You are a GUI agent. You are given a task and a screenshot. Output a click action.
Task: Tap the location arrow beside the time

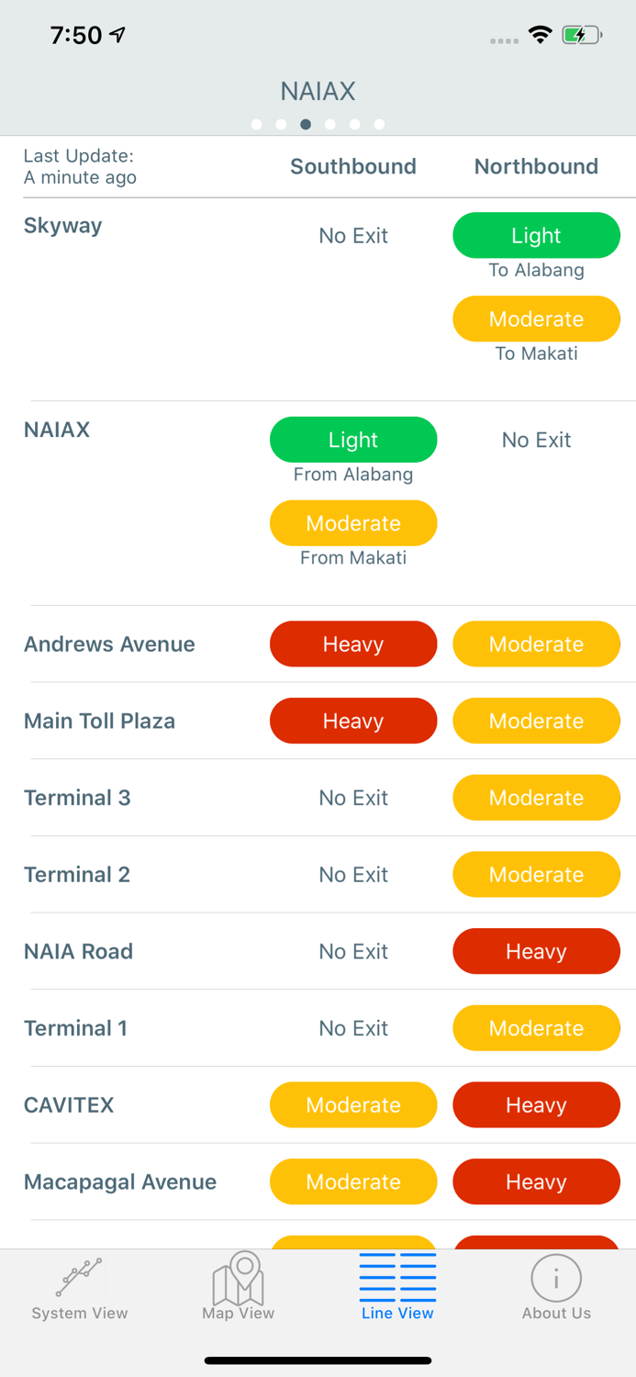(117, 35)
